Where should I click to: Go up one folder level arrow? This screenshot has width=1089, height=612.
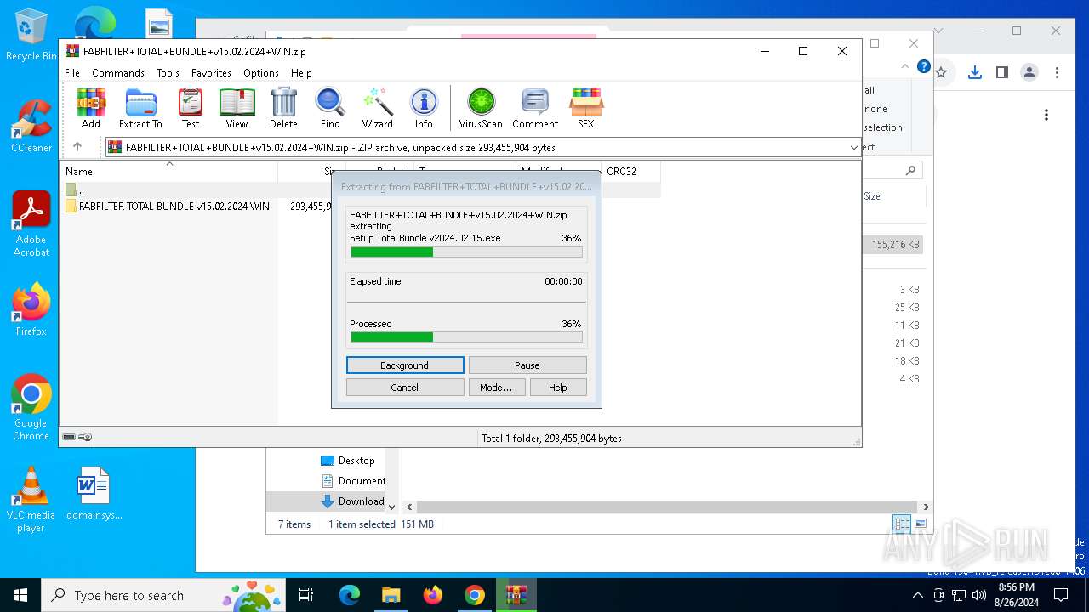point(77,147)
